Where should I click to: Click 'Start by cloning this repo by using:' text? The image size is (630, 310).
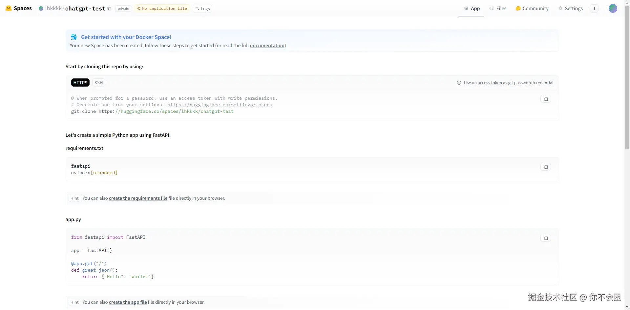pyautogui.click(x=104, y=67)
